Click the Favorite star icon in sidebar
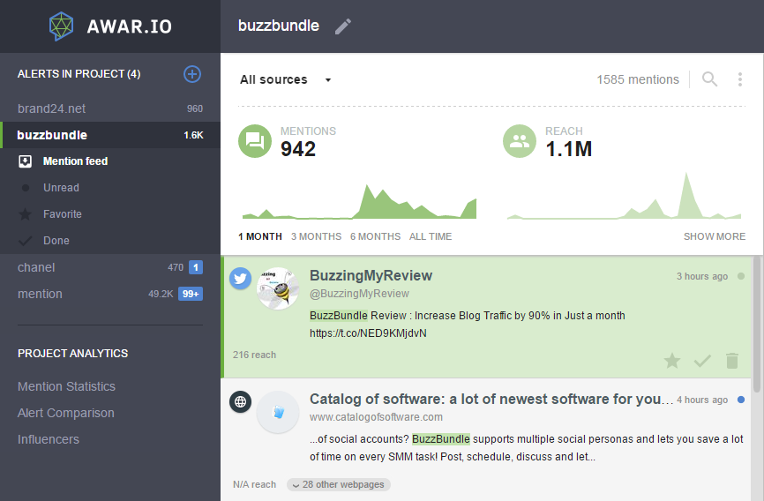This screenshot has width=764, height=501. coord(25,214)
